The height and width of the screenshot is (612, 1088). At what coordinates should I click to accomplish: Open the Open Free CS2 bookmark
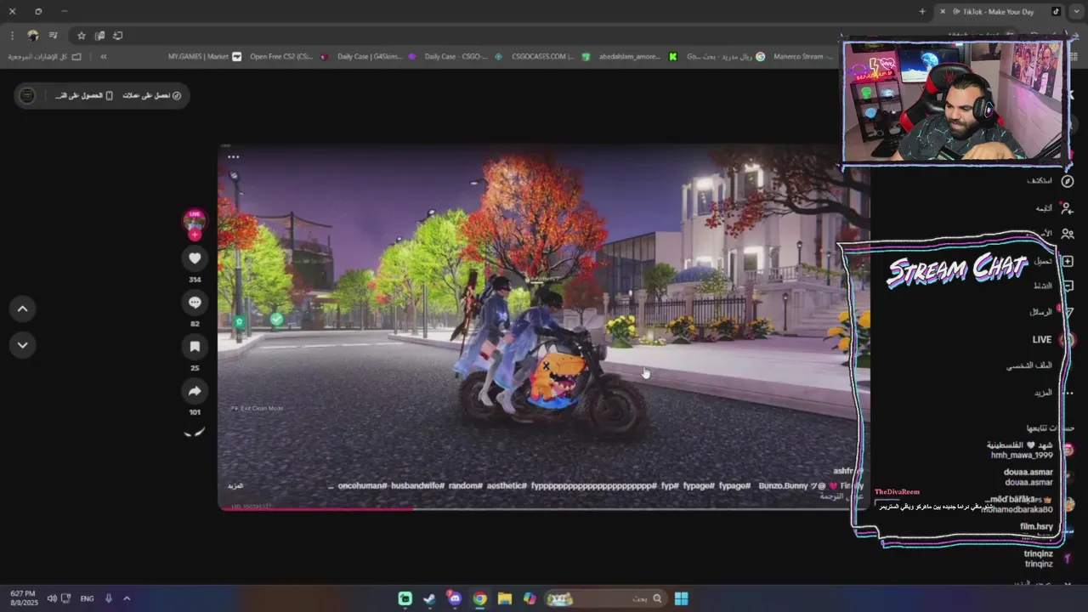click(287, 57)
